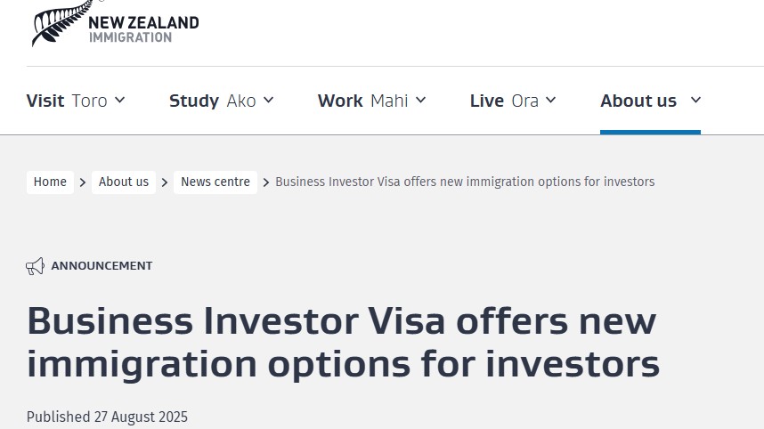764x429 pixels.
Task: Click the Published 27 August 2025 date
Action: [107, 417]
